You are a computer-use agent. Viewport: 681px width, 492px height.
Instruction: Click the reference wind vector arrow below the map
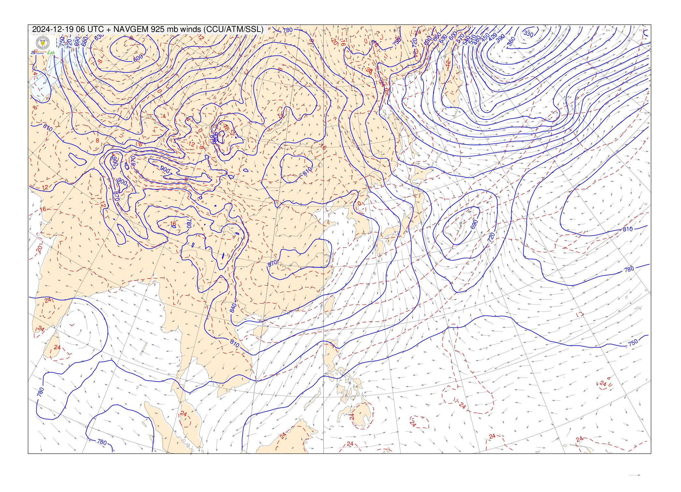tap(634, 475)
